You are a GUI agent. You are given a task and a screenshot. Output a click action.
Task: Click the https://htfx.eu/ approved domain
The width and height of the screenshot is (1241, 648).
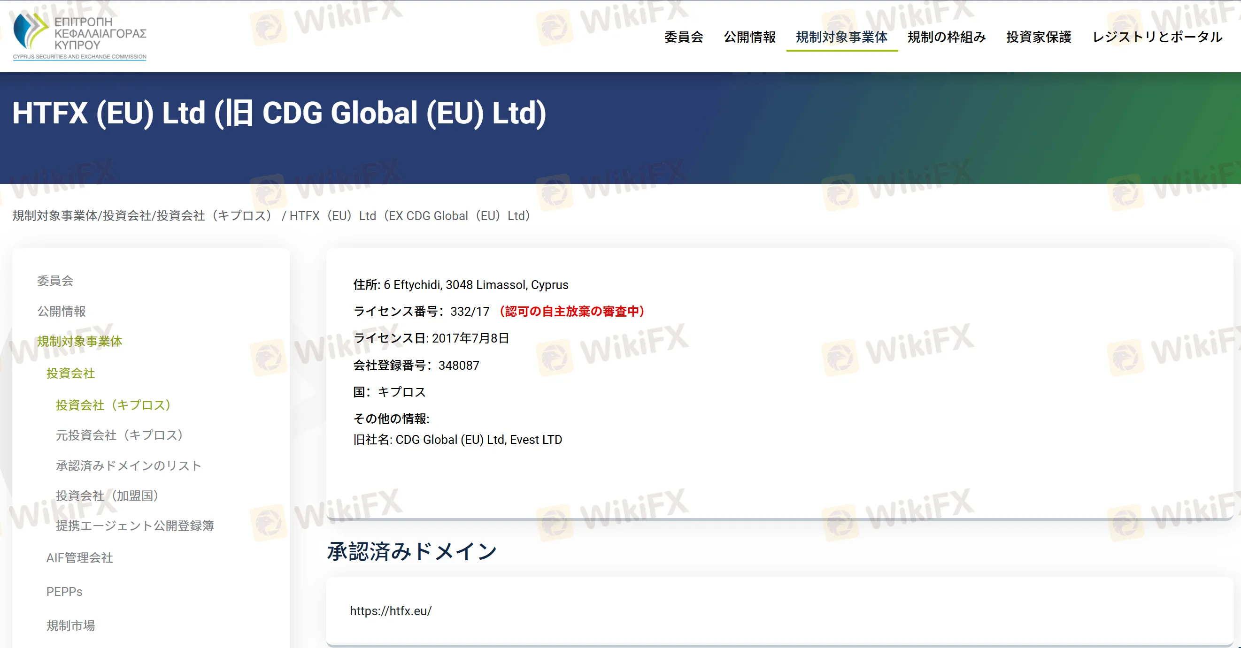tap(390, 611)
